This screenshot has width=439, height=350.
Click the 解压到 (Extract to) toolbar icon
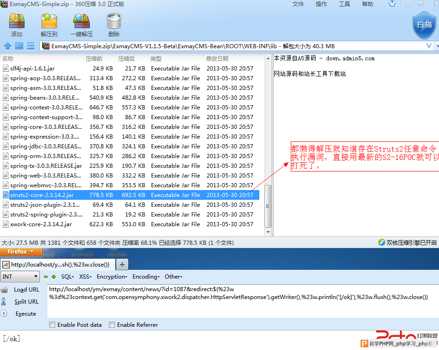[49, 21]
